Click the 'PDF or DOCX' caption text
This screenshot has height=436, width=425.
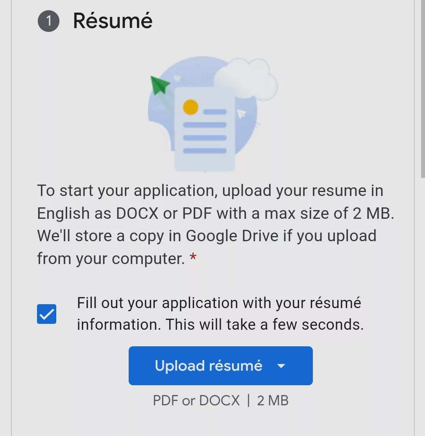click(x=196, y=401)
